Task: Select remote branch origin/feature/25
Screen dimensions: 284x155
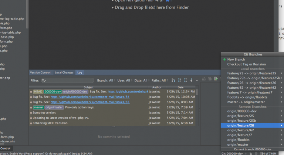Action: coord(252,116)
